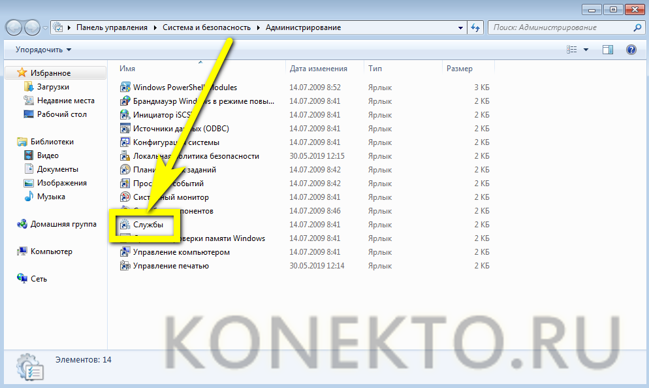Click the Домашняя группа icon
Viewport: 649px width, 388px height.
(22, 224)
